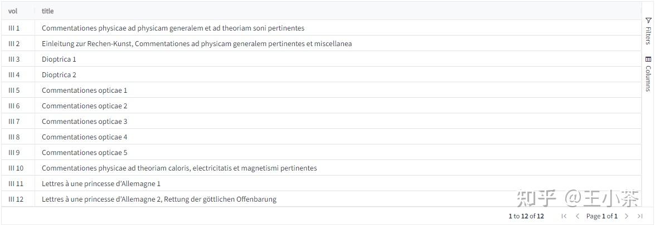The image size is (655, 225).
Task: Select row with vol III 10
Action: tap(16, 168)
